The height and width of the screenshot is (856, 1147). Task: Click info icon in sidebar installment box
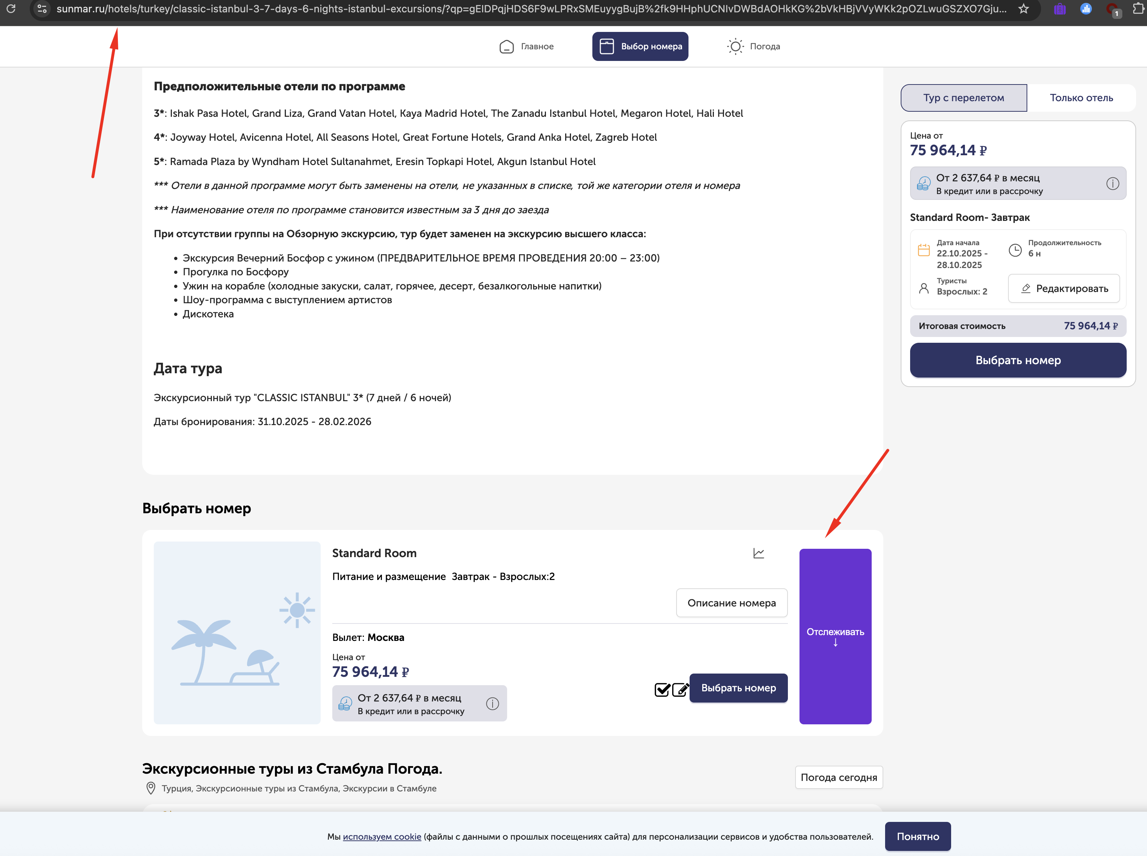1112,184
